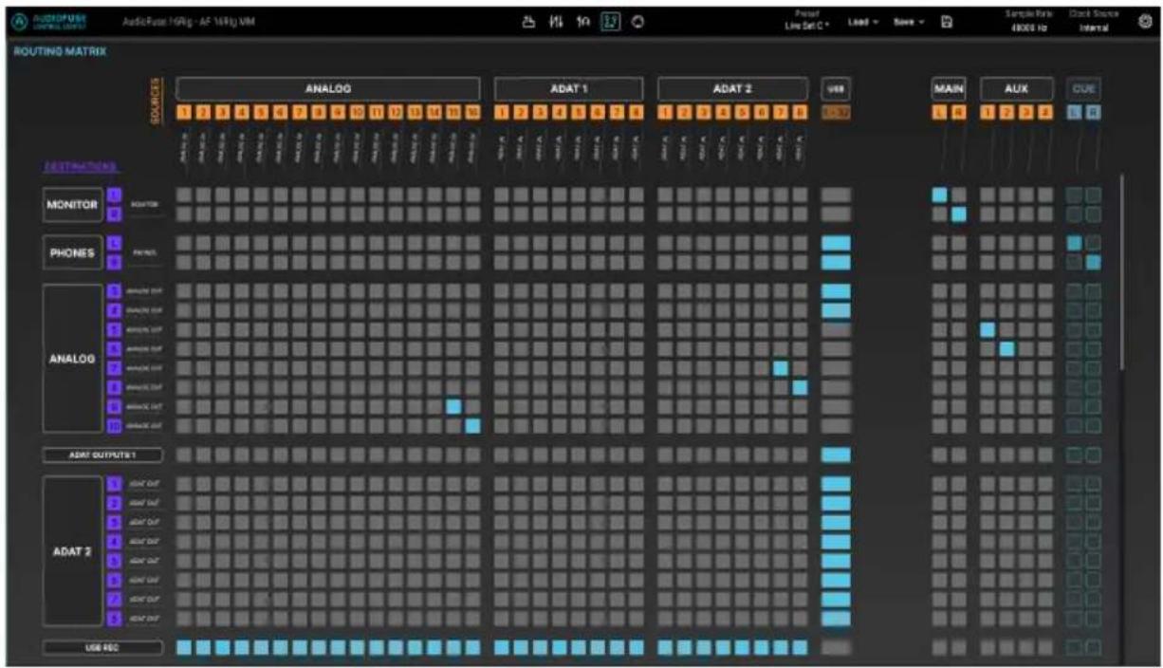Open the mixer faders view icon
This screenshot has height=668, width=1163.
pyautogui.click(x=558, y=22)
